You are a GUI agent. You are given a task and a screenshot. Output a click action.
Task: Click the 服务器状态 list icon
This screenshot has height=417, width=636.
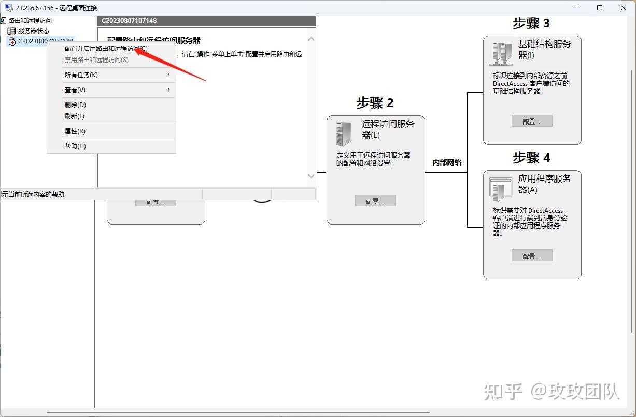pyautogui.click(x=11, y=31)
